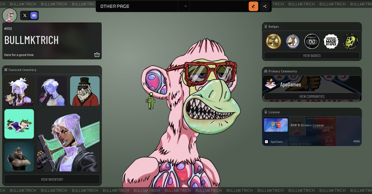Open the top-hat ape in red suit NFT
The height and width of the screenshot is (194, 372).
tap(85, 91)
